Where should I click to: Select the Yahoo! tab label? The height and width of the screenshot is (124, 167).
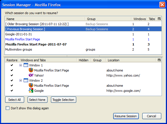point(39,75)
